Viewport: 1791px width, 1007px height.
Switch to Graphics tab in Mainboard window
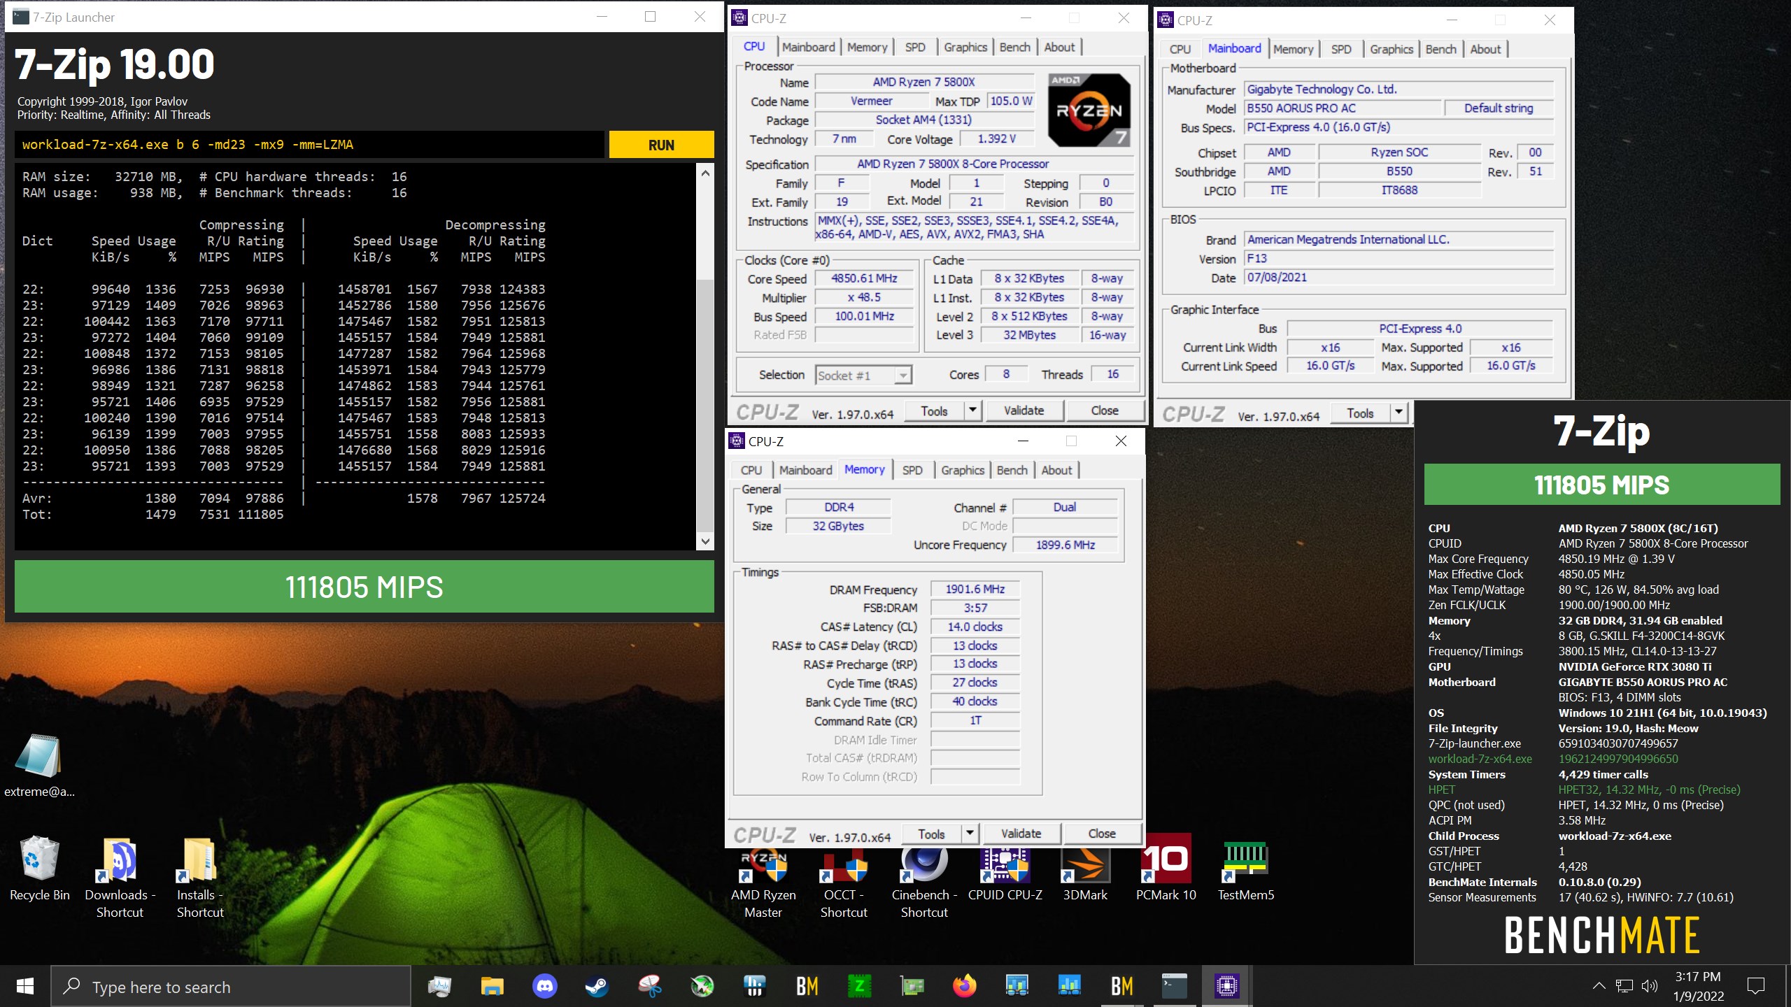pos(1391,49)
